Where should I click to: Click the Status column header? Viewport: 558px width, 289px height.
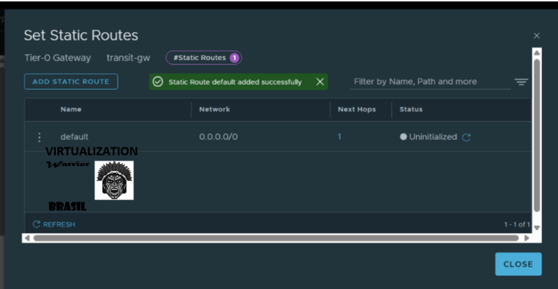pos(411,109)
